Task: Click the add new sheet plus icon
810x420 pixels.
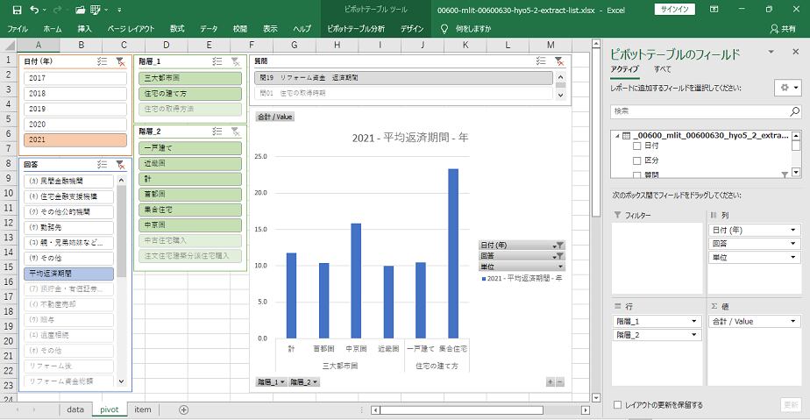Action: click(x=183, y=409)
